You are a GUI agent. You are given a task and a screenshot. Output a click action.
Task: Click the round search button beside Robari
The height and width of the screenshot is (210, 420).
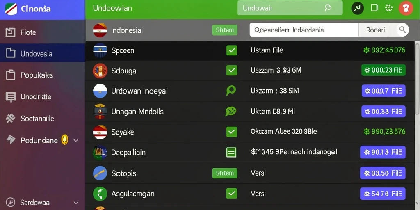[402, 30]
